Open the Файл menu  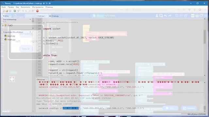click(4, 7)
